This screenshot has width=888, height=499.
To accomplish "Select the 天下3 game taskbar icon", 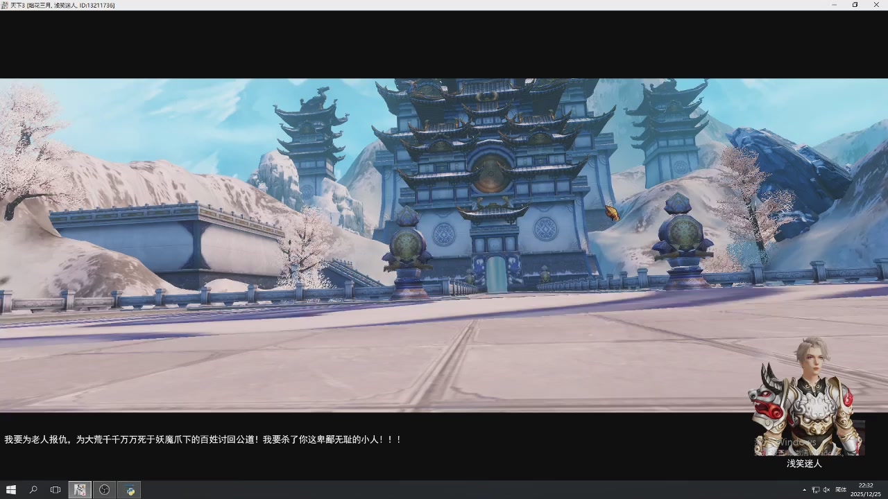I will point(80,490).
